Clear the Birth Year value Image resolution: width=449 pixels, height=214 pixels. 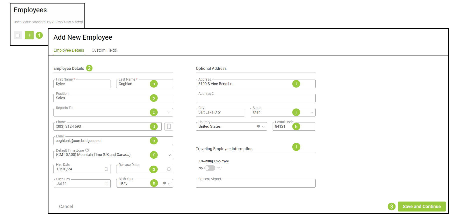[x=164, y=183]
